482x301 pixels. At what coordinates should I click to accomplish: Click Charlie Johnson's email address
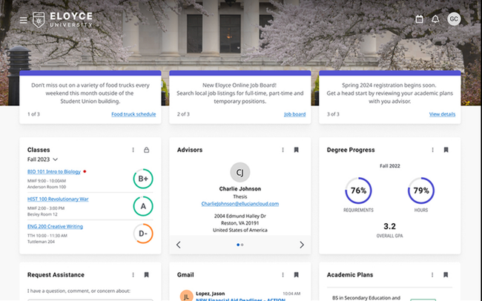[240, 203]
